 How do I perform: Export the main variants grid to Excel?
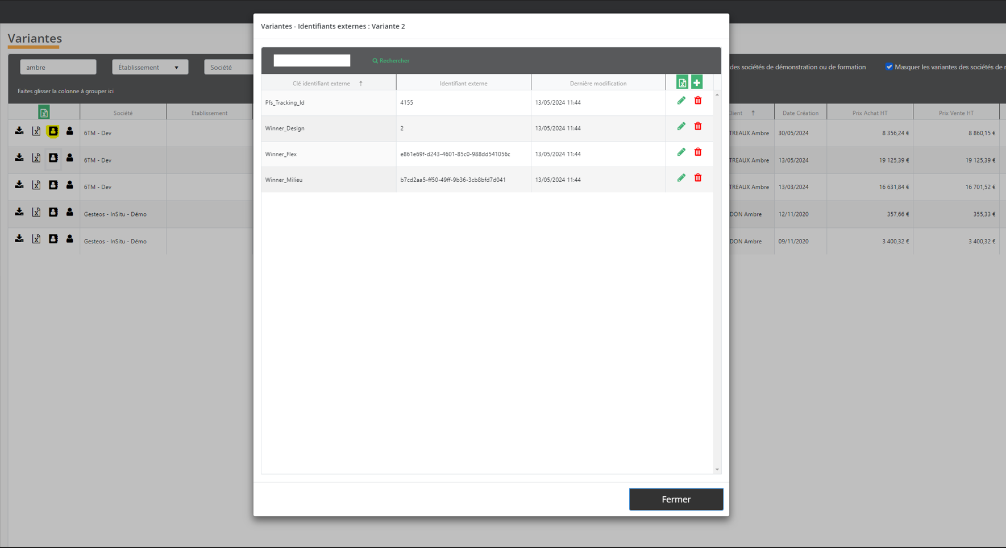44,113
